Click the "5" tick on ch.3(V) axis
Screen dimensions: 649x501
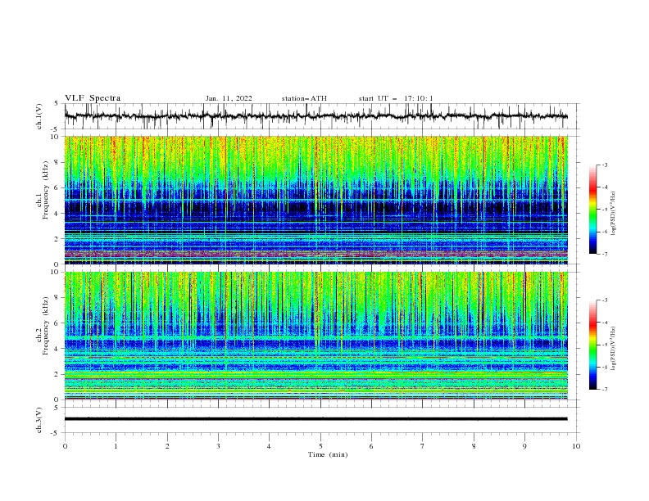[57, 408]
